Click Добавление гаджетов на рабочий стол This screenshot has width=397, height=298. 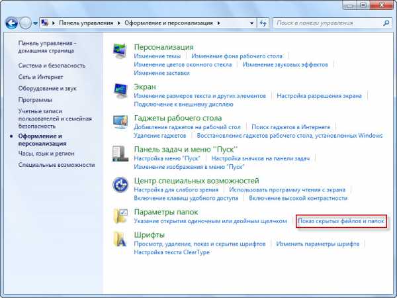(x=187, y=127)
